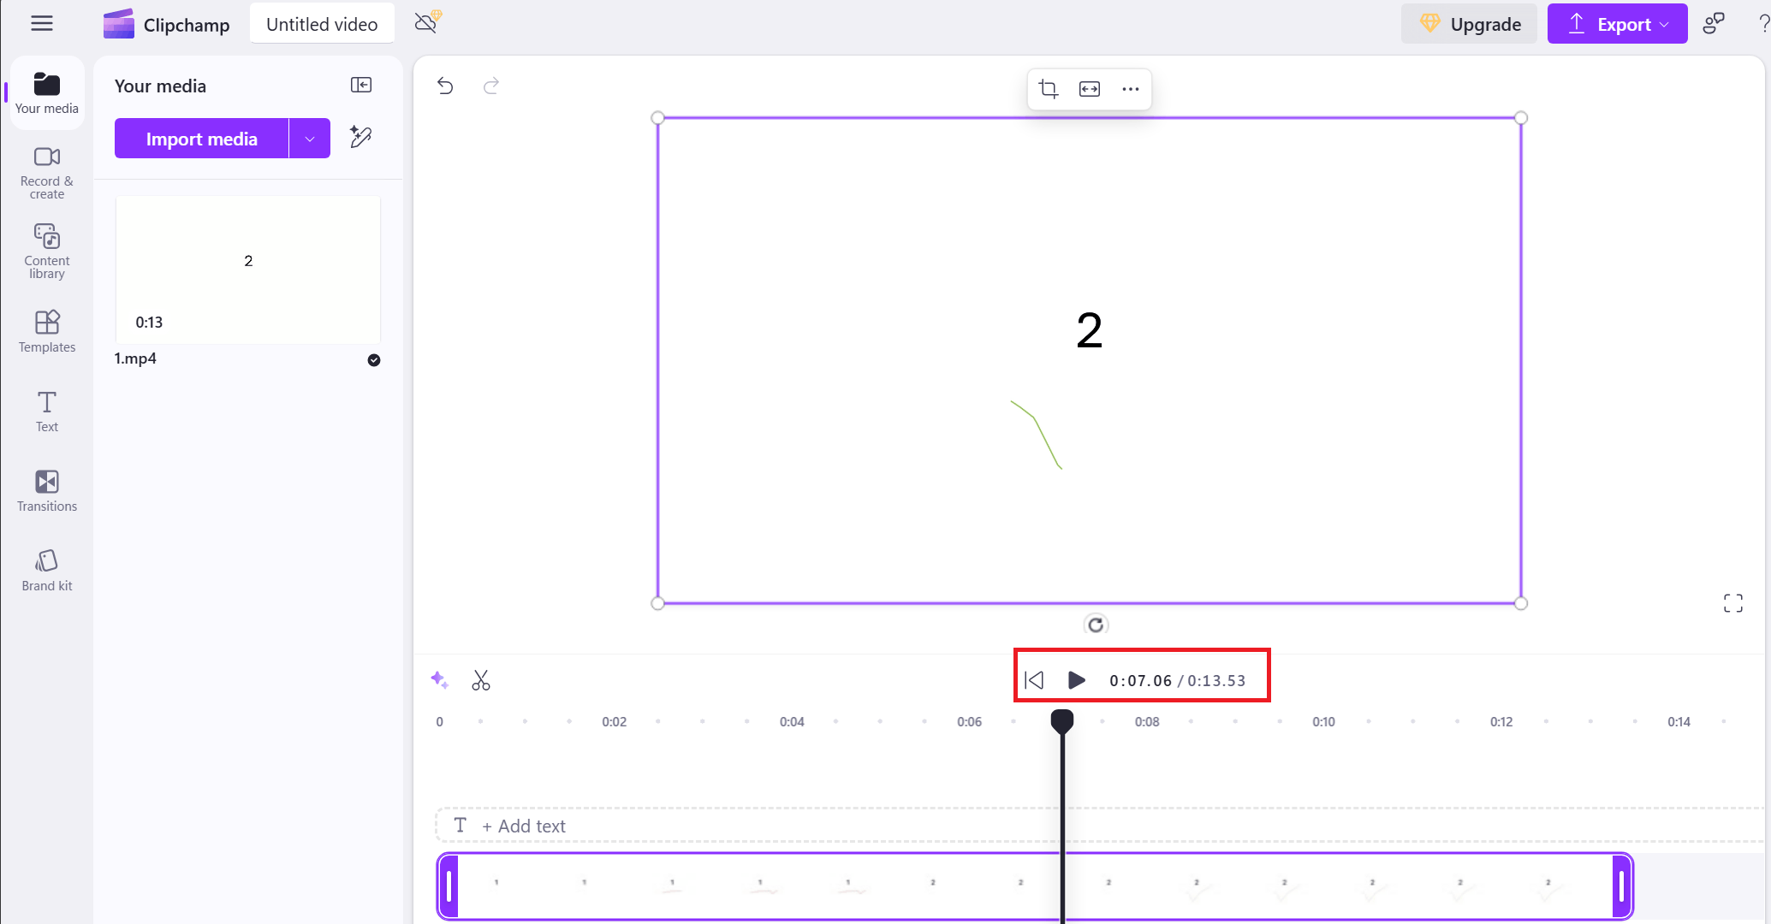Click the Upgrade button

click(x=1469, y=23)
